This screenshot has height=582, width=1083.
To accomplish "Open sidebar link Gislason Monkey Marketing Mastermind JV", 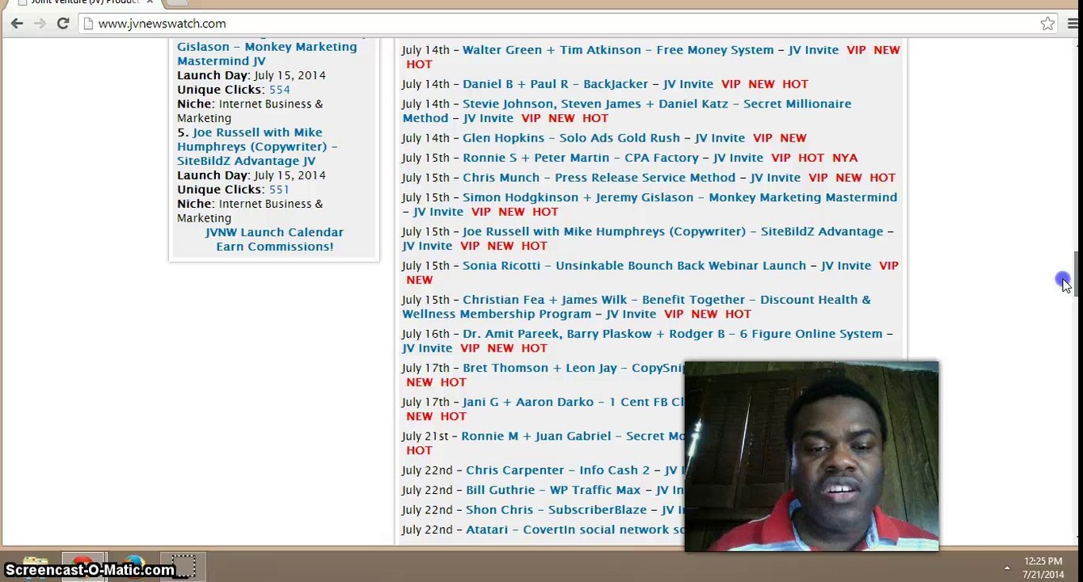I will [267, 54].
